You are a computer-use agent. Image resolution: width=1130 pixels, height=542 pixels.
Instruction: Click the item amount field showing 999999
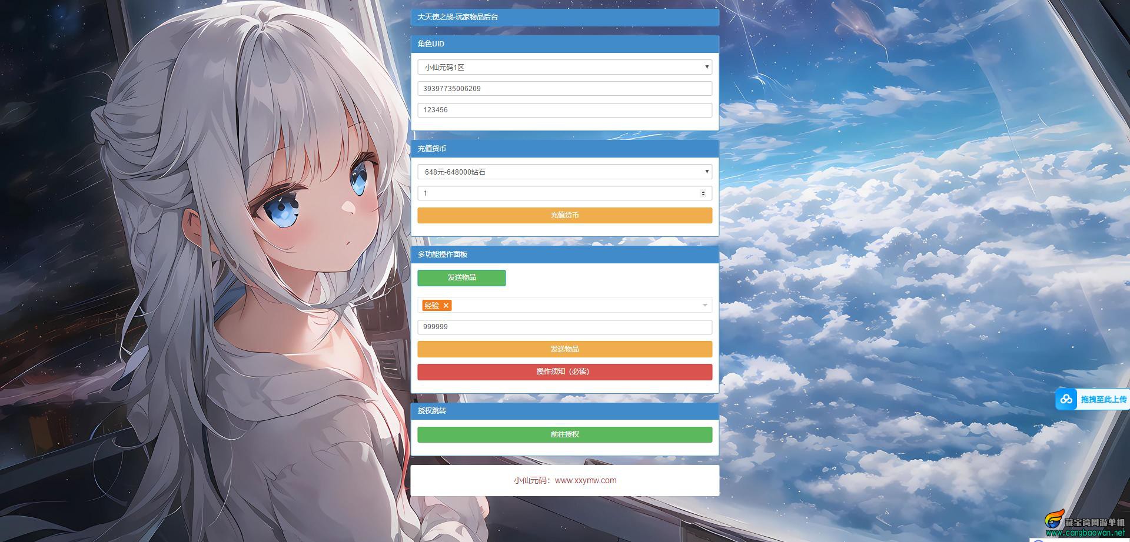[564, 327]
